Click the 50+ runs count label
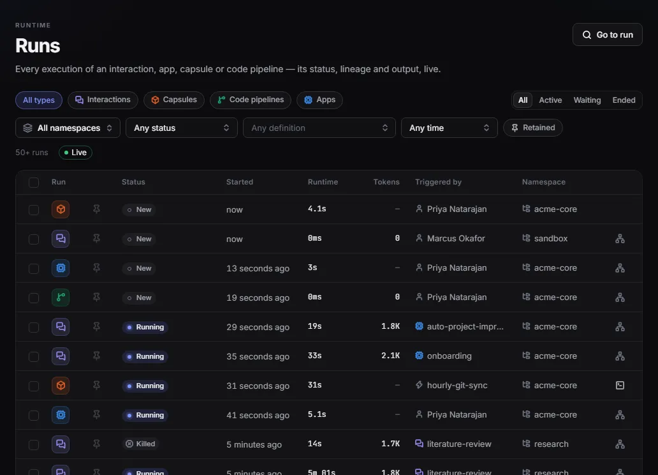Image resolution: width=658 pixels, height=475 pixels. [32, 153]
